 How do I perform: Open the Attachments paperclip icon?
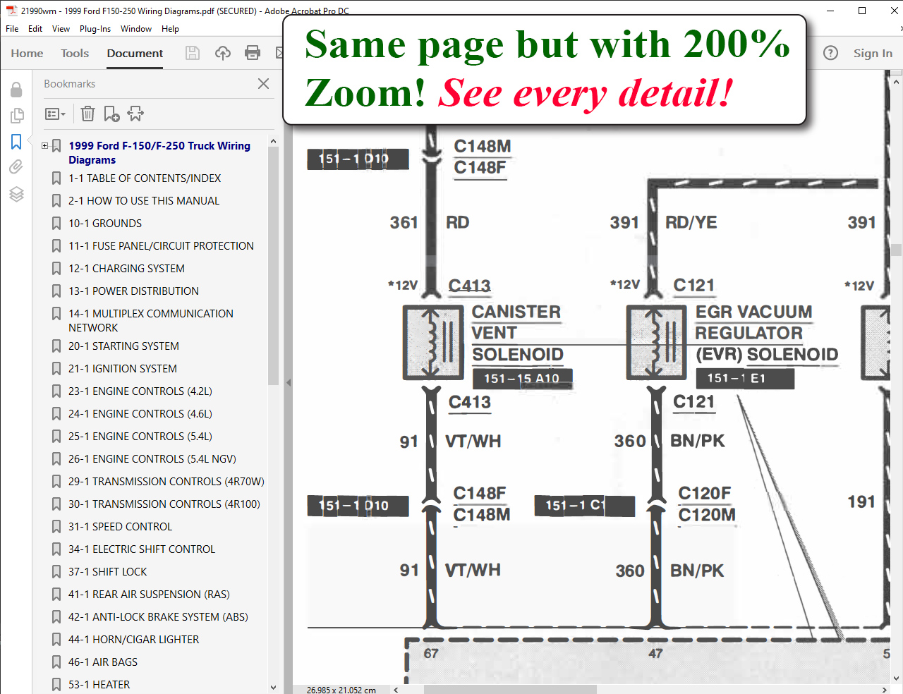coord(16,167)
